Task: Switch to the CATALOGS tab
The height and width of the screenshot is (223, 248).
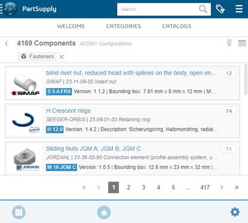Action: click(177, 26)
